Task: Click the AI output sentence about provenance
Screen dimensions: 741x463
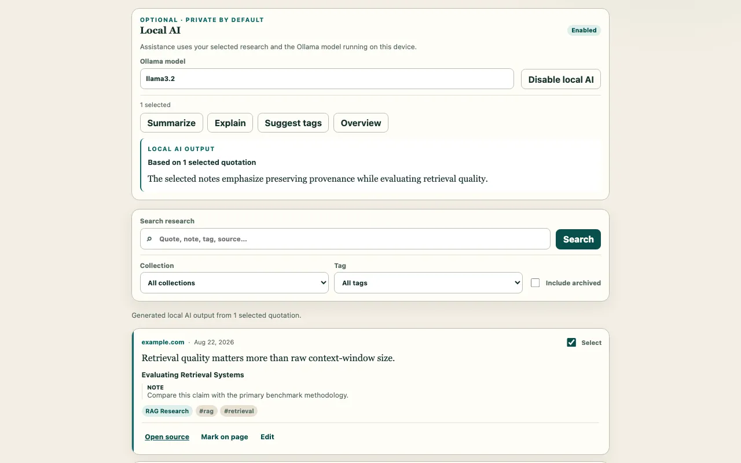Action: [x=318, y=179]
